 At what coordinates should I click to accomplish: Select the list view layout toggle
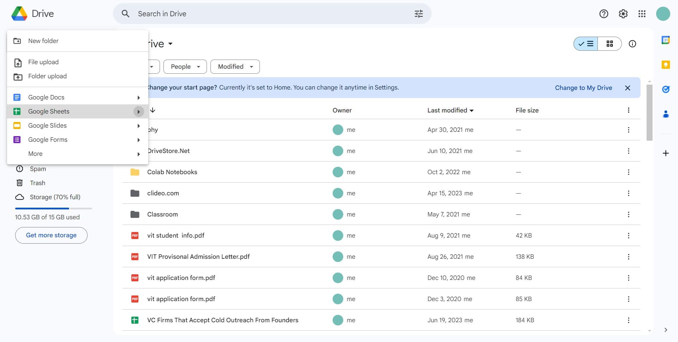coord(585,44)
